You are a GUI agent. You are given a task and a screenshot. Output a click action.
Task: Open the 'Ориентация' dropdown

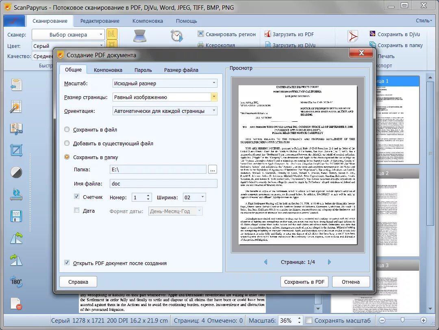pos(165,111)
